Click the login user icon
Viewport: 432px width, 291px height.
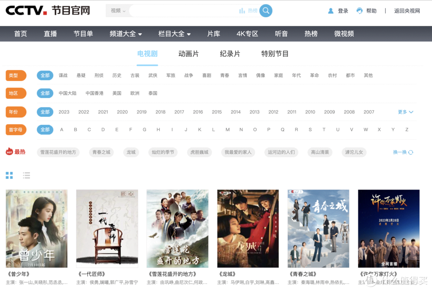click(x=331, y=11)
